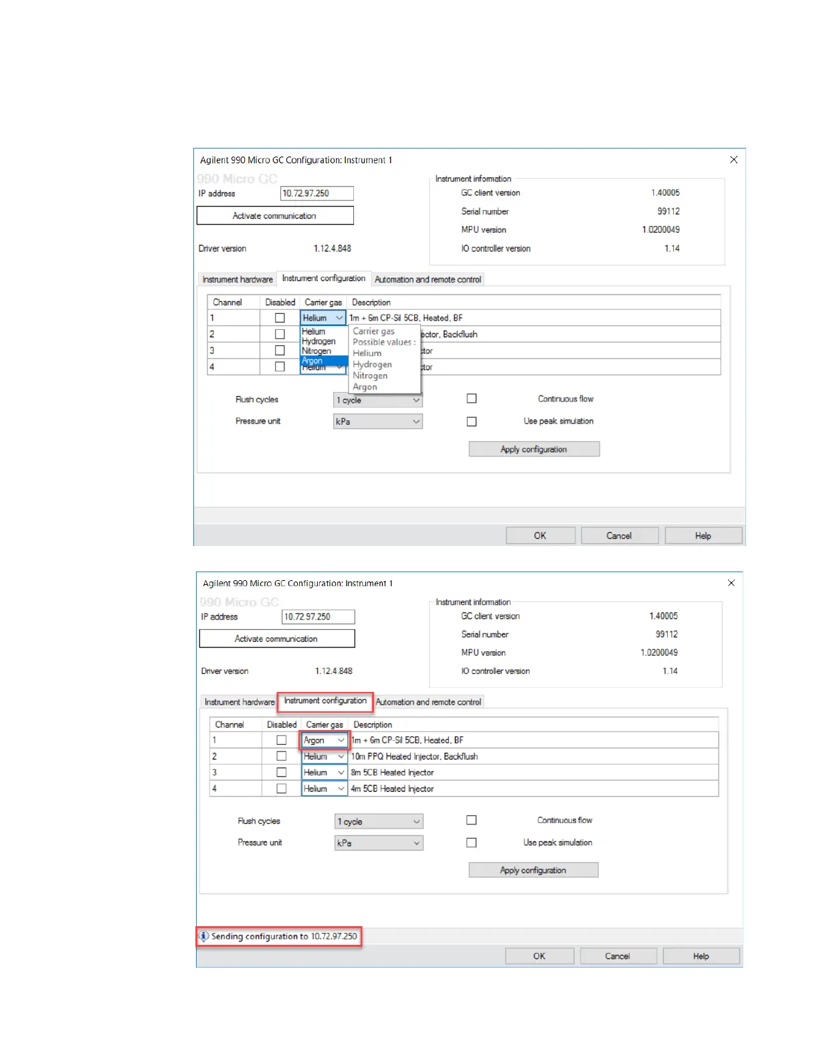
Task: Tick Disabled checkbox for channel 2, lower dialog
Action: 282,756
